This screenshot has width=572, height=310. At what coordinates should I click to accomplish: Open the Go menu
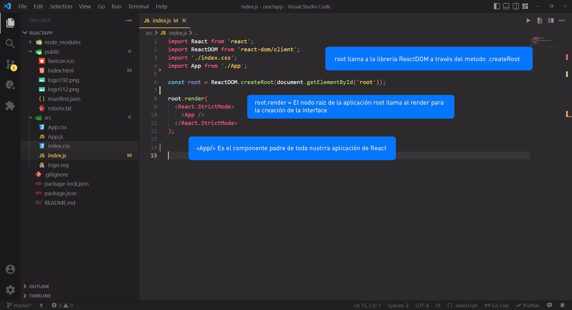point(101,6)
